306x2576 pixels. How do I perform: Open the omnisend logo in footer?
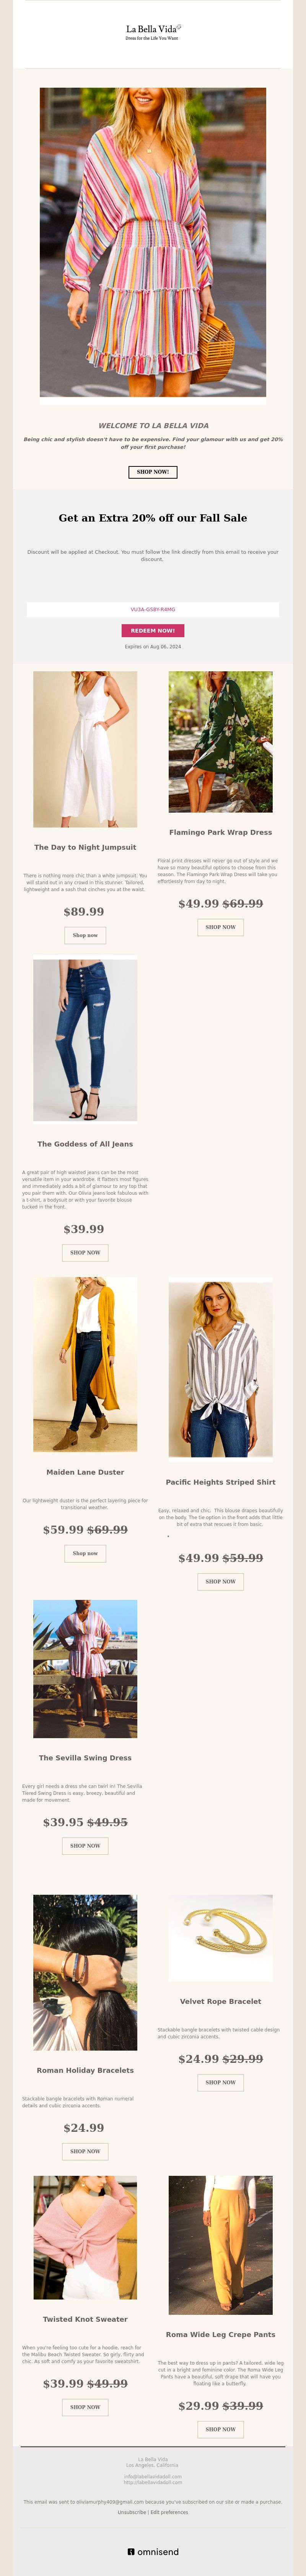(153, 2551)
